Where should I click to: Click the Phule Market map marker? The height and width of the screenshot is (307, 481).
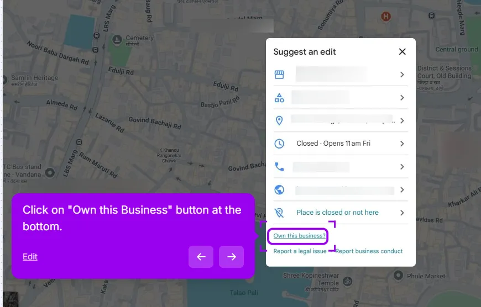tap(398, 275)
